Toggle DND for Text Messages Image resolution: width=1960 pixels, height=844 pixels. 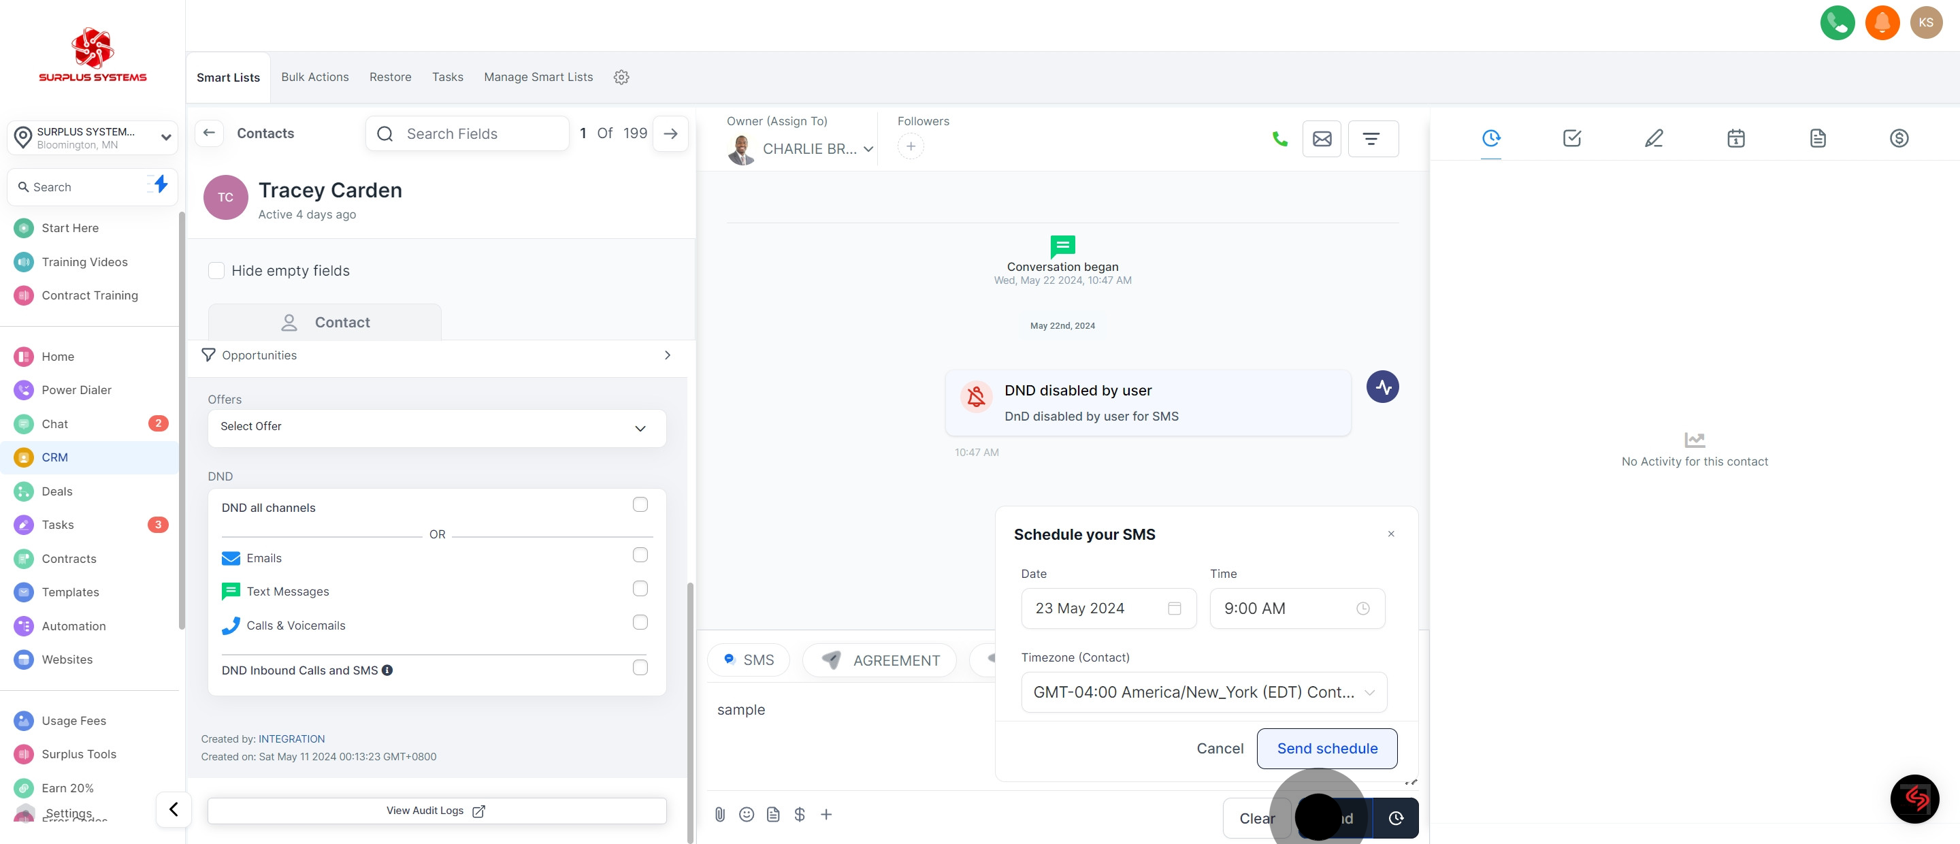pos(640,589)
